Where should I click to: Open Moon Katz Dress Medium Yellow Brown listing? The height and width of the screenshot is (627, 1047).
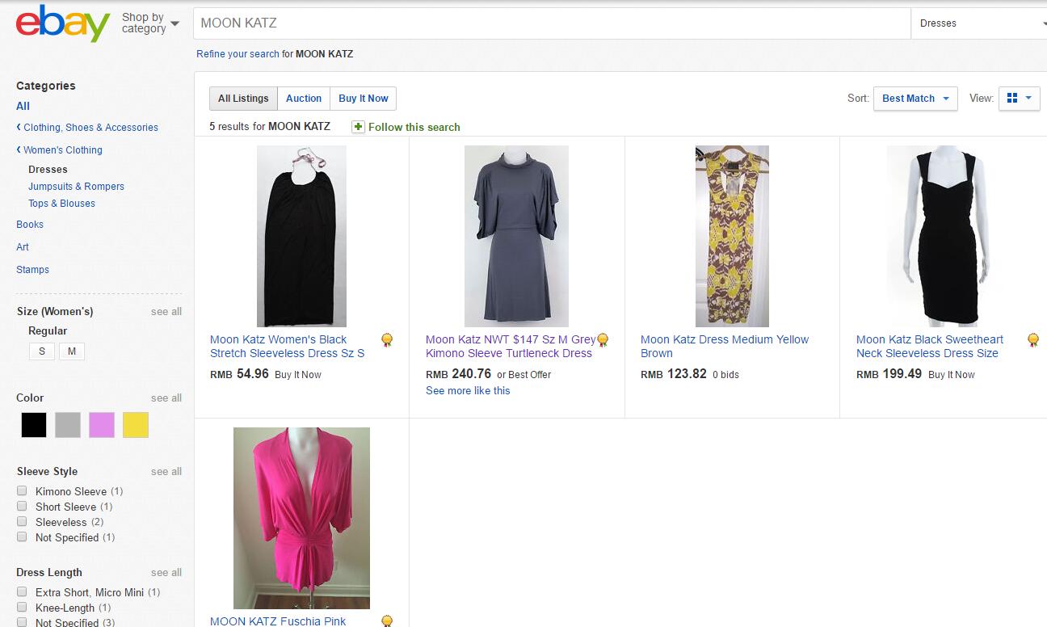[x=725, y=347]
